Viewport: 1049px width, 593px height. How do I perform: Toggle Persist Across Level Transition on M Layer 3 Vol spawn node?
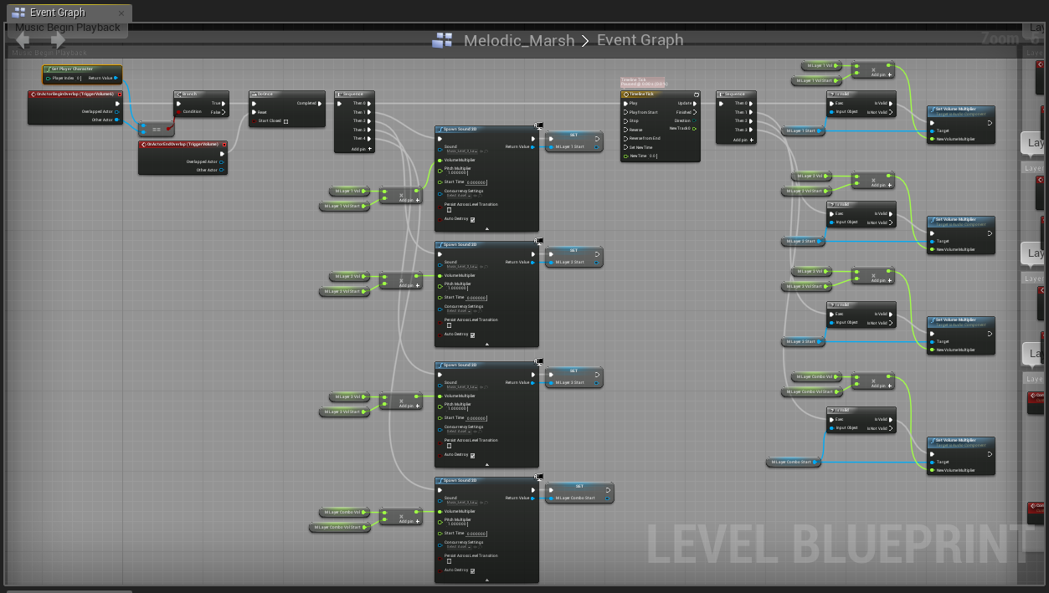coord(449,446)
